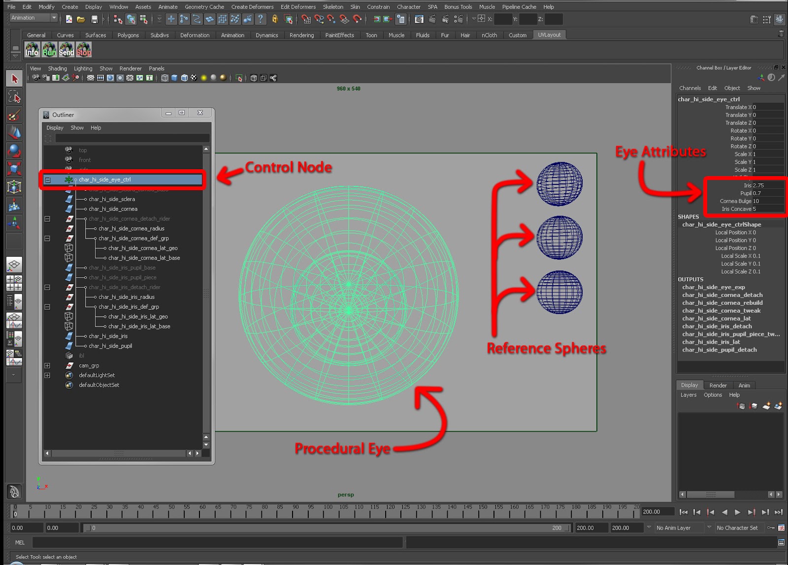Toggle the selection lock padlock icon

click(x=275, y=20)
